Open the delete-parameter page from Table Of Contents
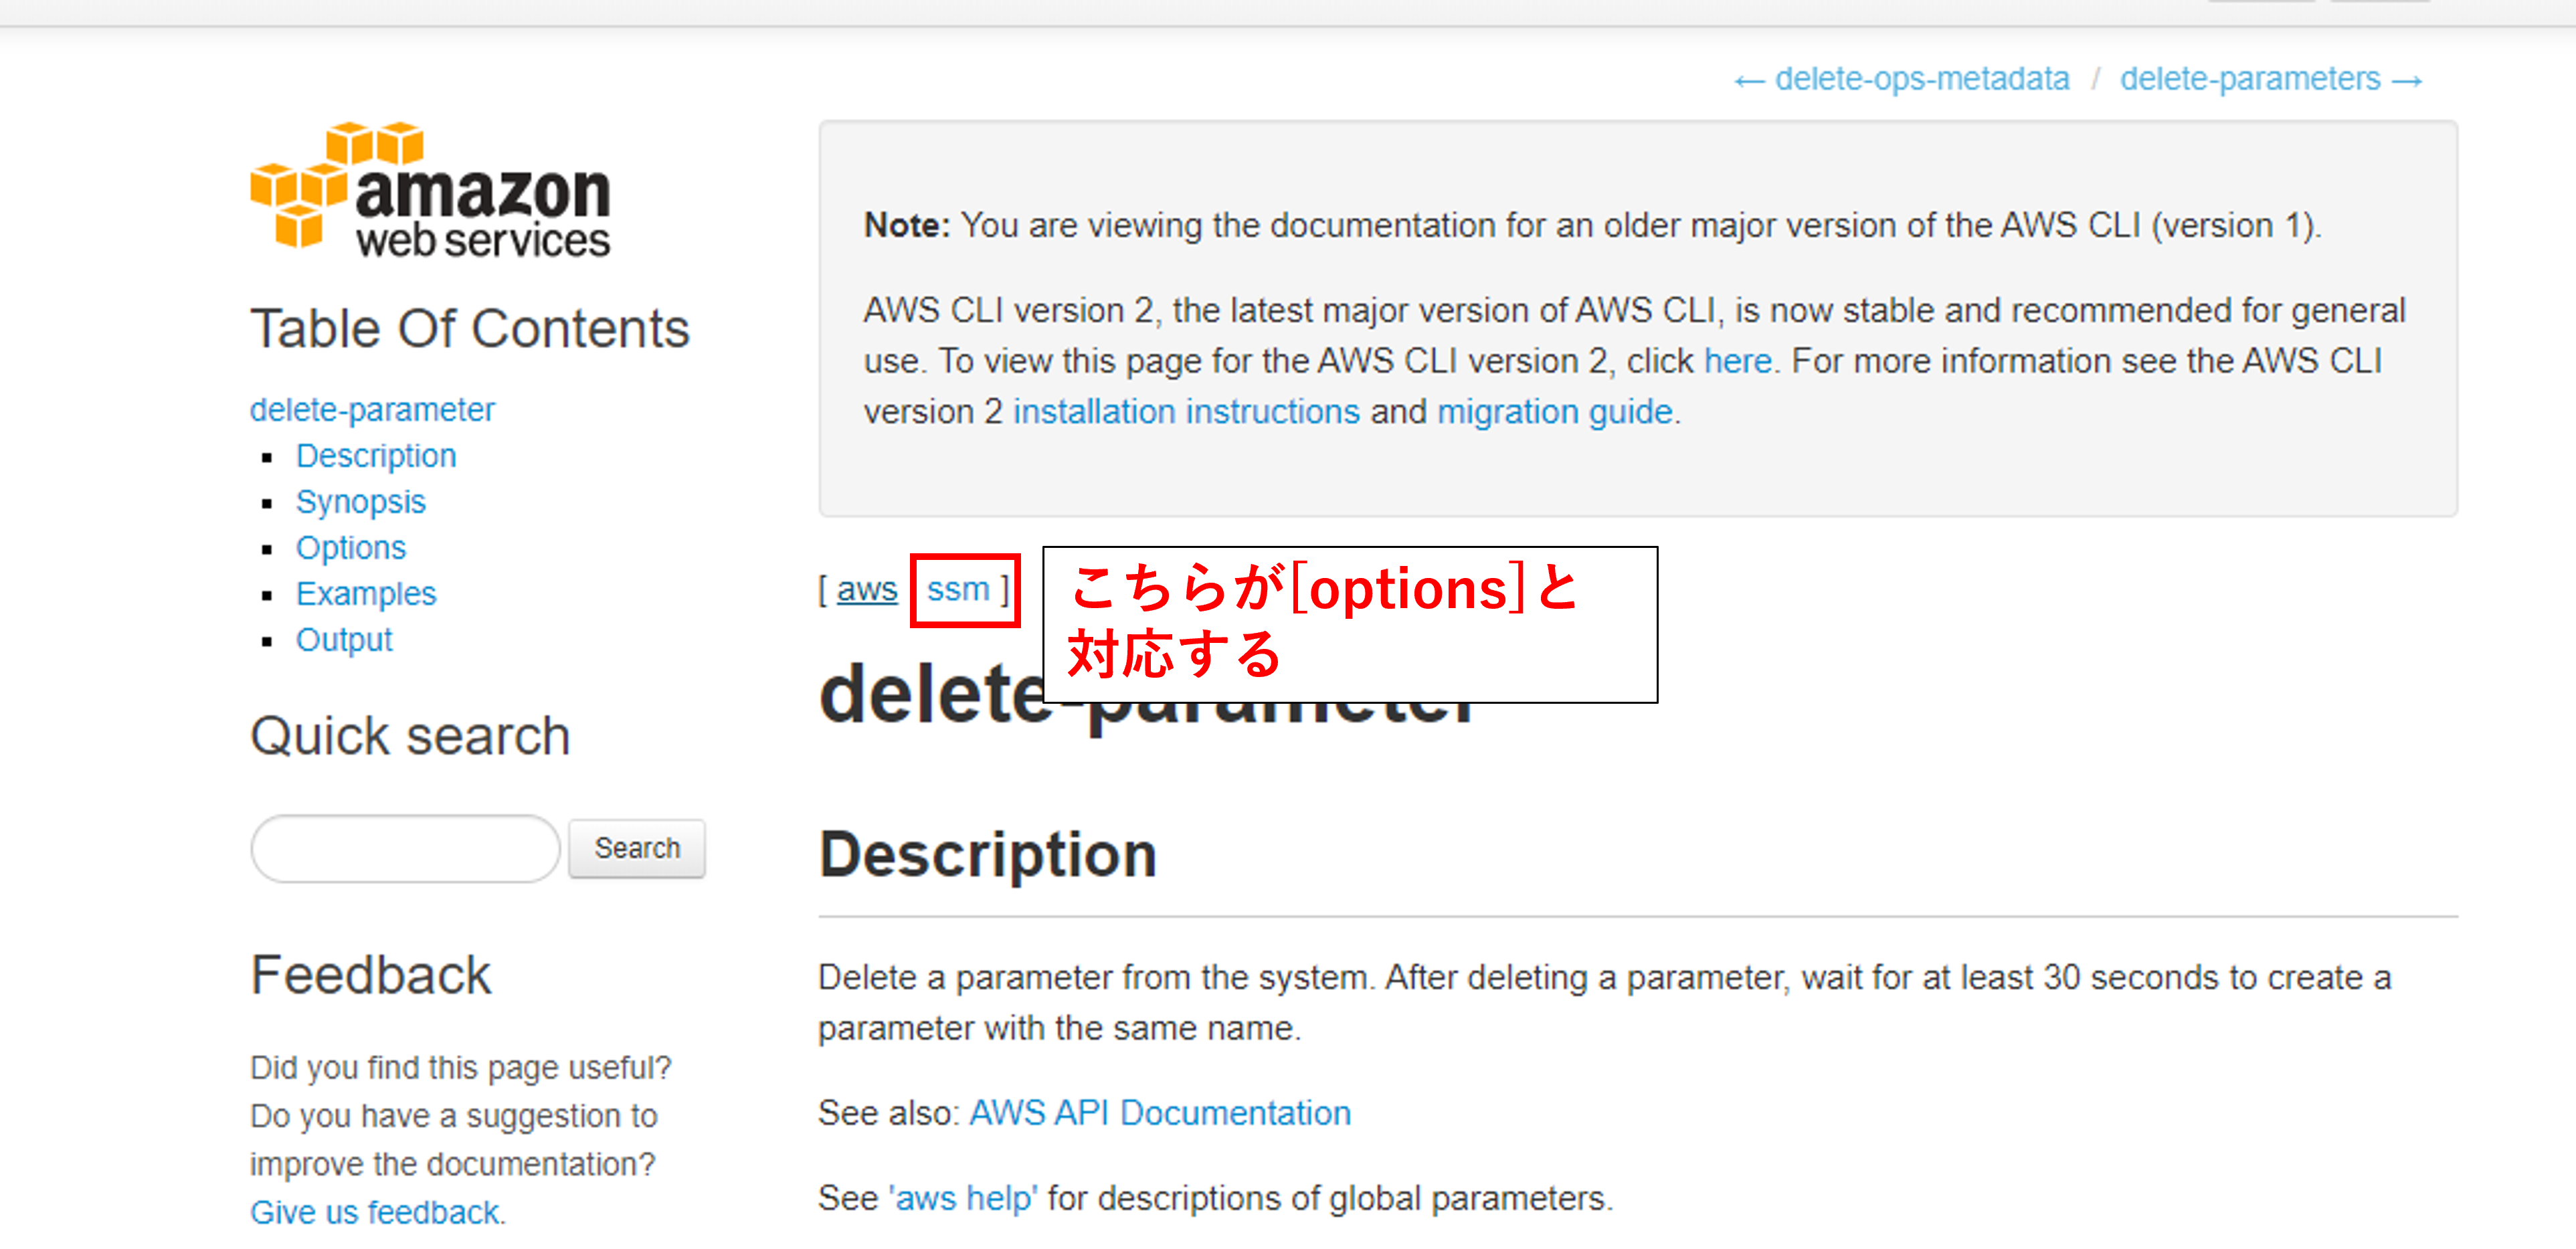Image resolution: width=2576 pixels, height=1249 pixels. [371, 408]
